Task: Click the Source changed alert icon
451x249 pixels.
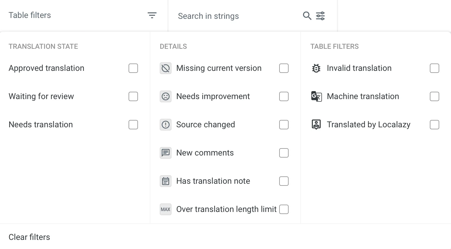Action: pyautogui.click(x=166, y=125)
